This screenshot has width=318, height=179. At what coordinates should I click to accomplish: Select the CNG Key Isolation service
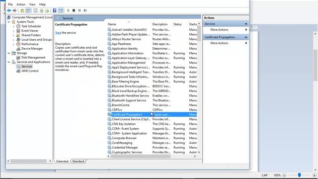click(152, 124)
